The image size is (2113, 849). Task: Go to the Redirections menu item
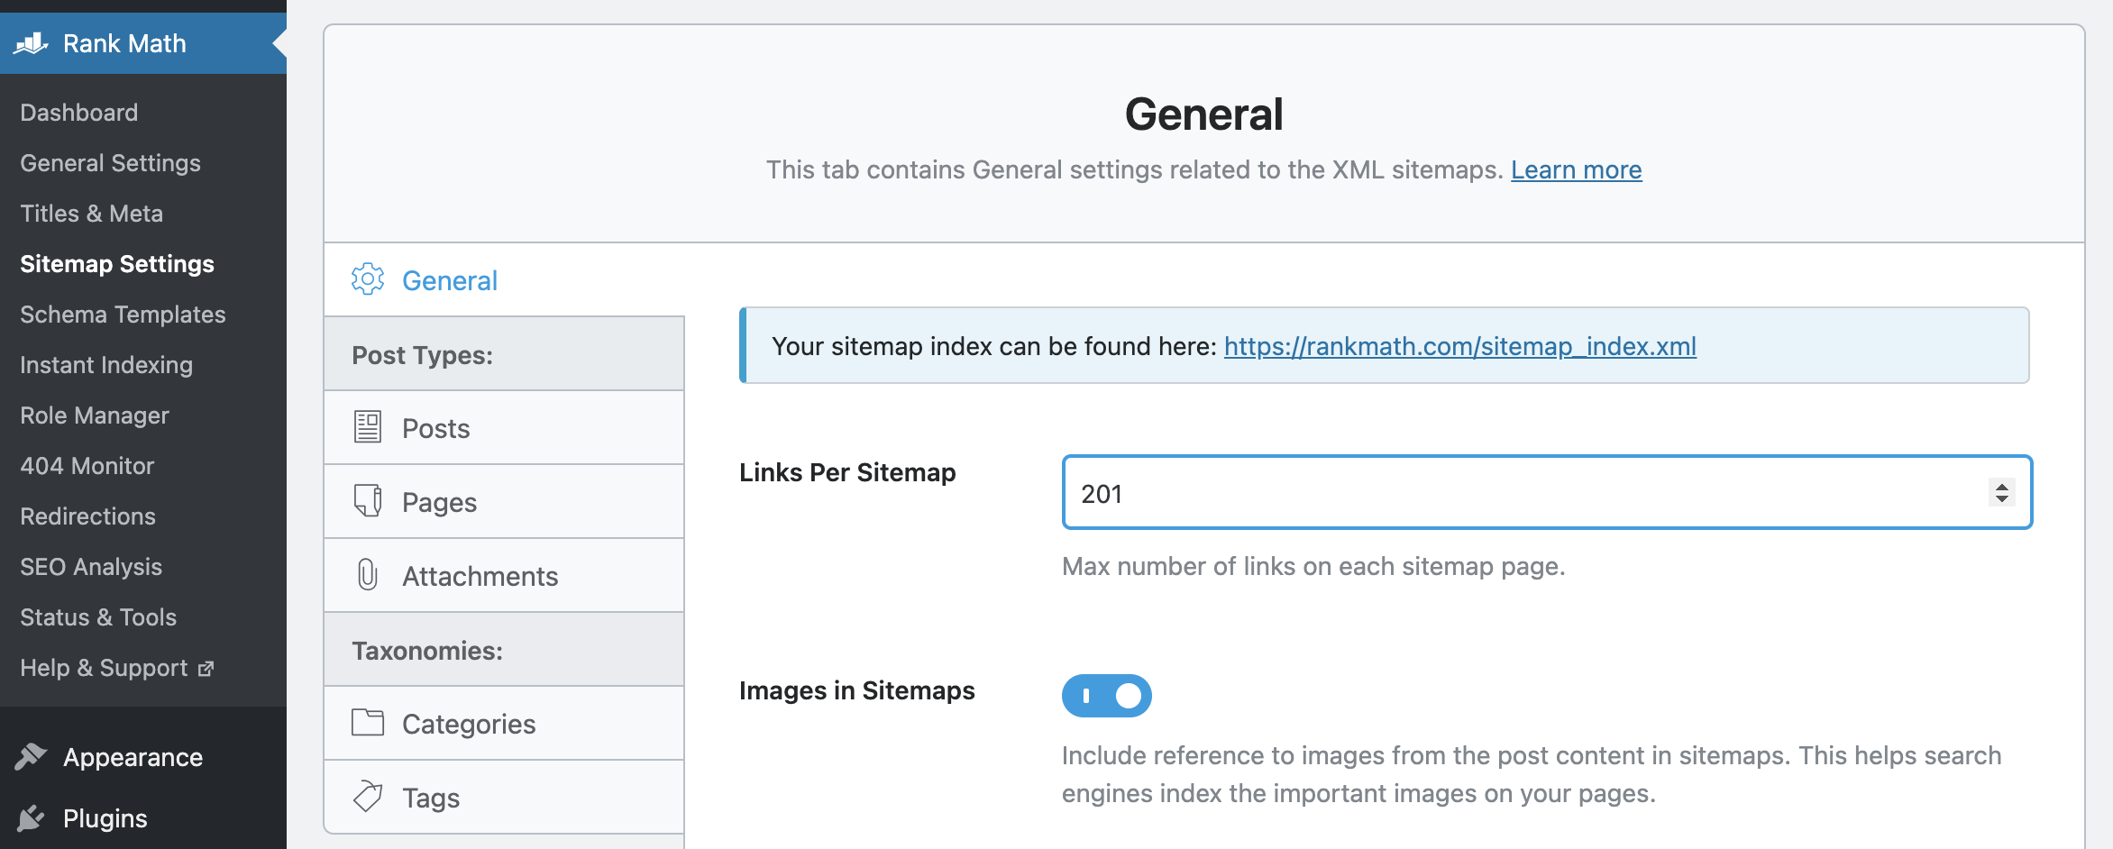click(x=88, y=516)
